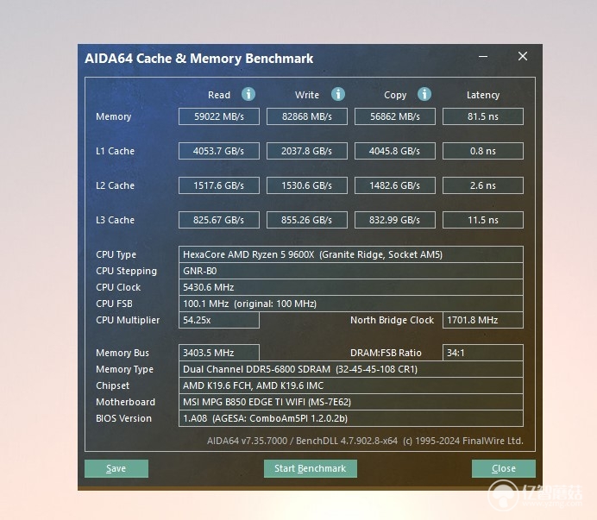Click L2 Cache Read 1517.6 GB/s
The image size is (597, 520).
tap(219, 185)
